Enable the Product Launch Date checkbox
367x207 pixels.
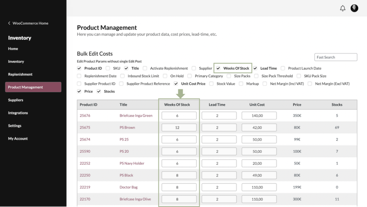click(x=283, y=68)
